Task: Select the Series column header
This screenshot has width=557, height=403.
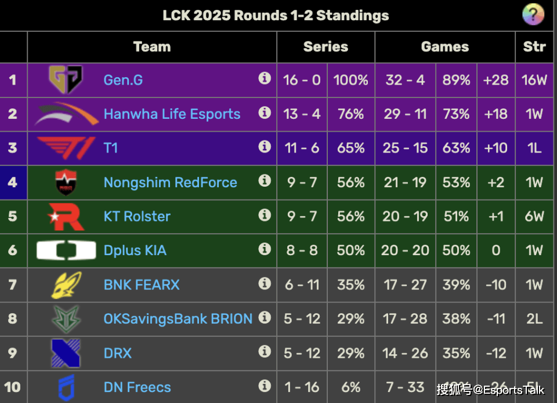Action: pyautogui.click(x=325, y=47)
